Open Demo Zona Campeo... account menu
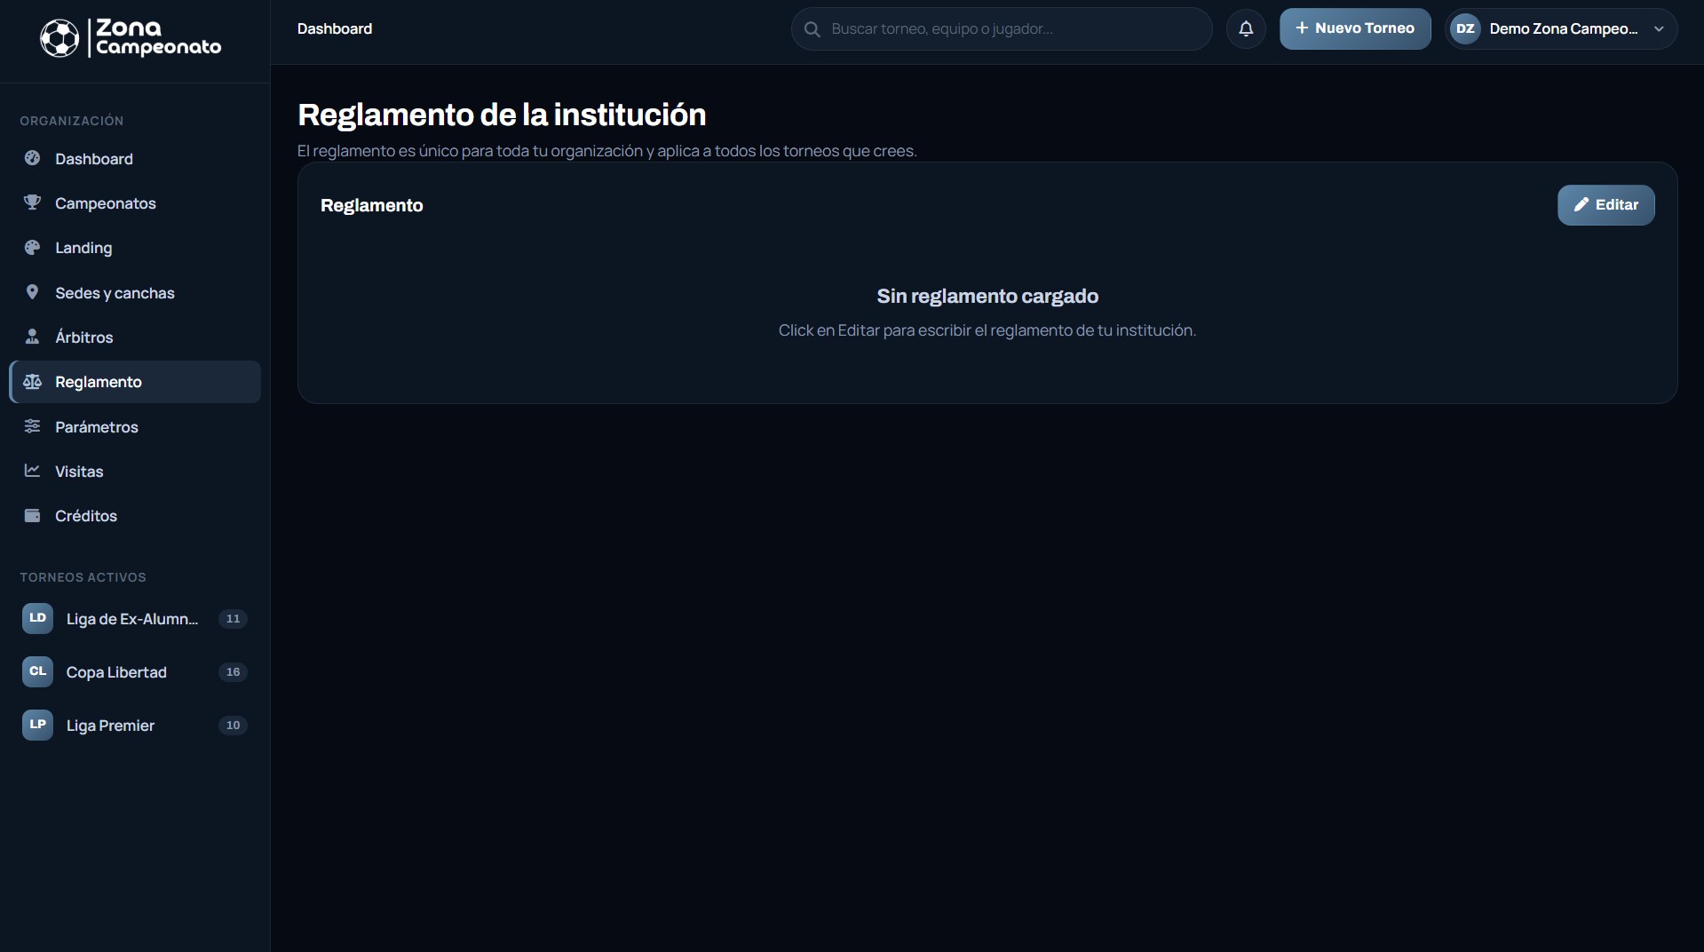Screen dimensions: 1704x952 [x=1560, y=28]
